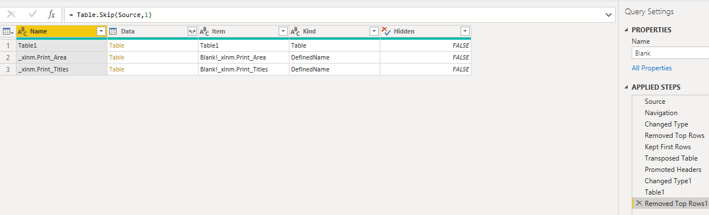The width and height of the screenshot is (709, 215).
Task: Click the Table cell in Kind column
Action: point(334,45)
